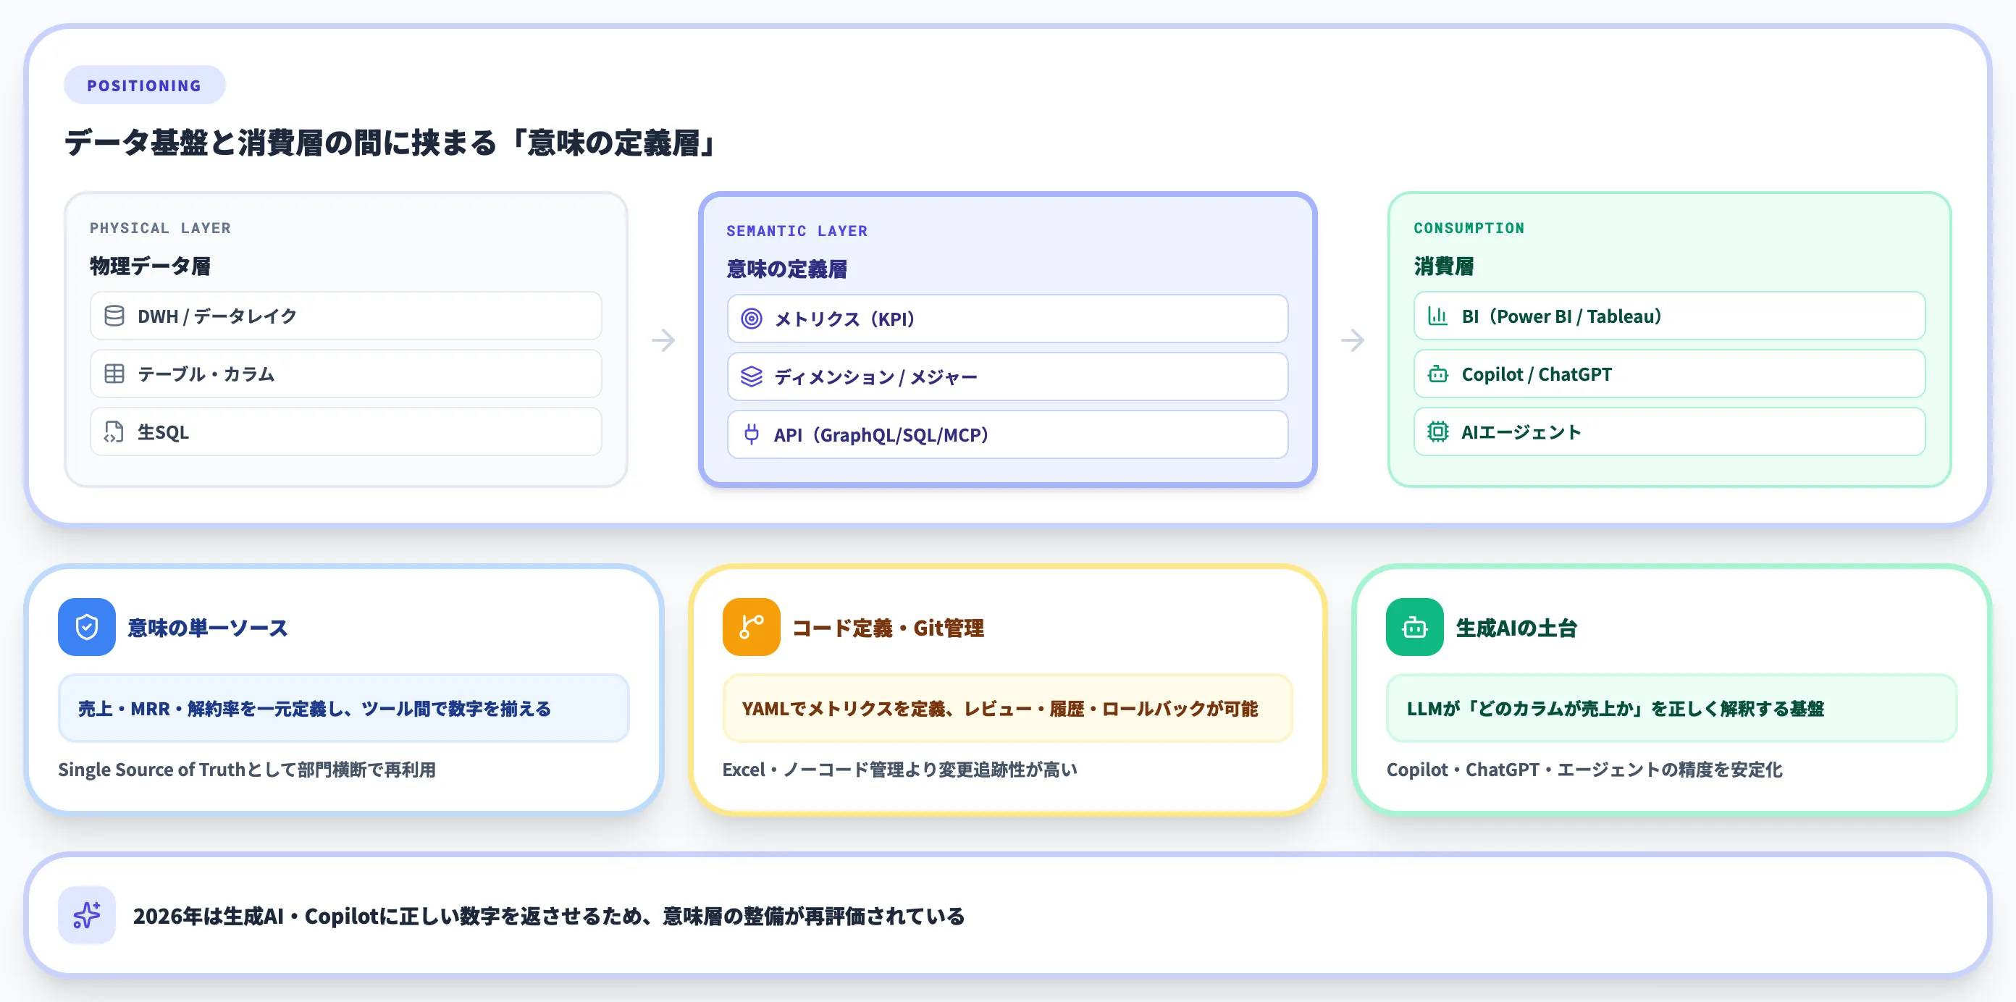Image resolution: width=2016 pixels, height=1002 pixels.
Task: Select the layers icon beside ディメンション / メジャー
Action: pos(752,376)
